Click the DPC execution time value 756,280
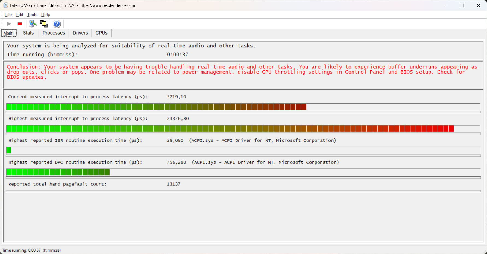487x254 pixels. click(177, 162)
